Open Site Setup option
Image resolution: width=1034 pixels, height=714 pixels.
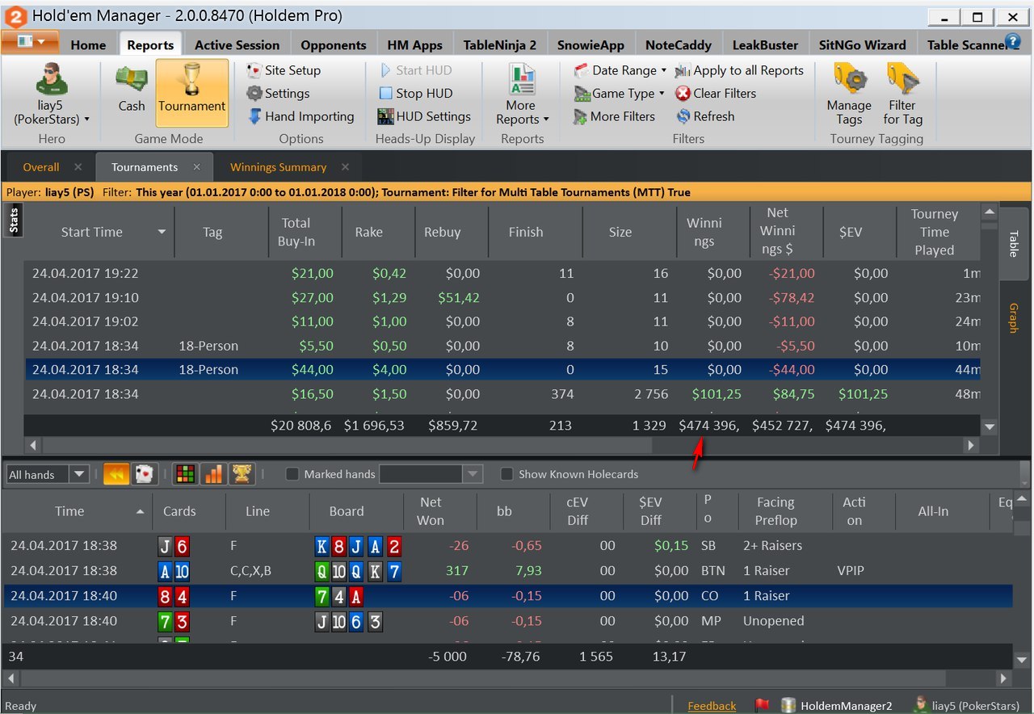(284, 70)
